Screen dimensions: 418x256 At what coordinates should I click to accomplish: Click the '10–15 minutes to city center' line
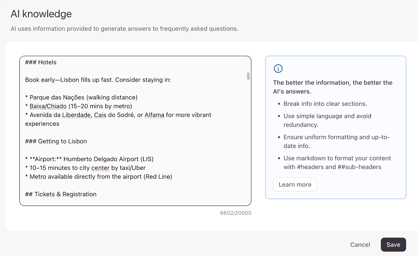tap(85, 168)
